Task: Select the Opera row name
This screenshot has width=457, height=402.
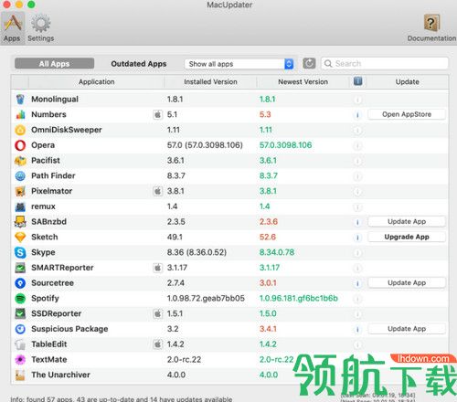Action: click(x=43, y=145)
